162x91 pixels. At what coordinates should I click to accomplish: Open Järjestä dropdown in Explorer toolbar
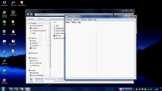click(x=31, y=19)
